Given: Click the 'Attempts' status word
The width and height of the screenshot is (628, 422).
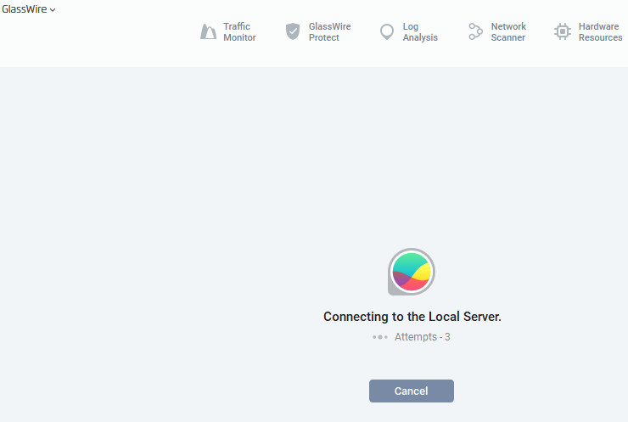Looking at the screenshot, I should 415,337.
